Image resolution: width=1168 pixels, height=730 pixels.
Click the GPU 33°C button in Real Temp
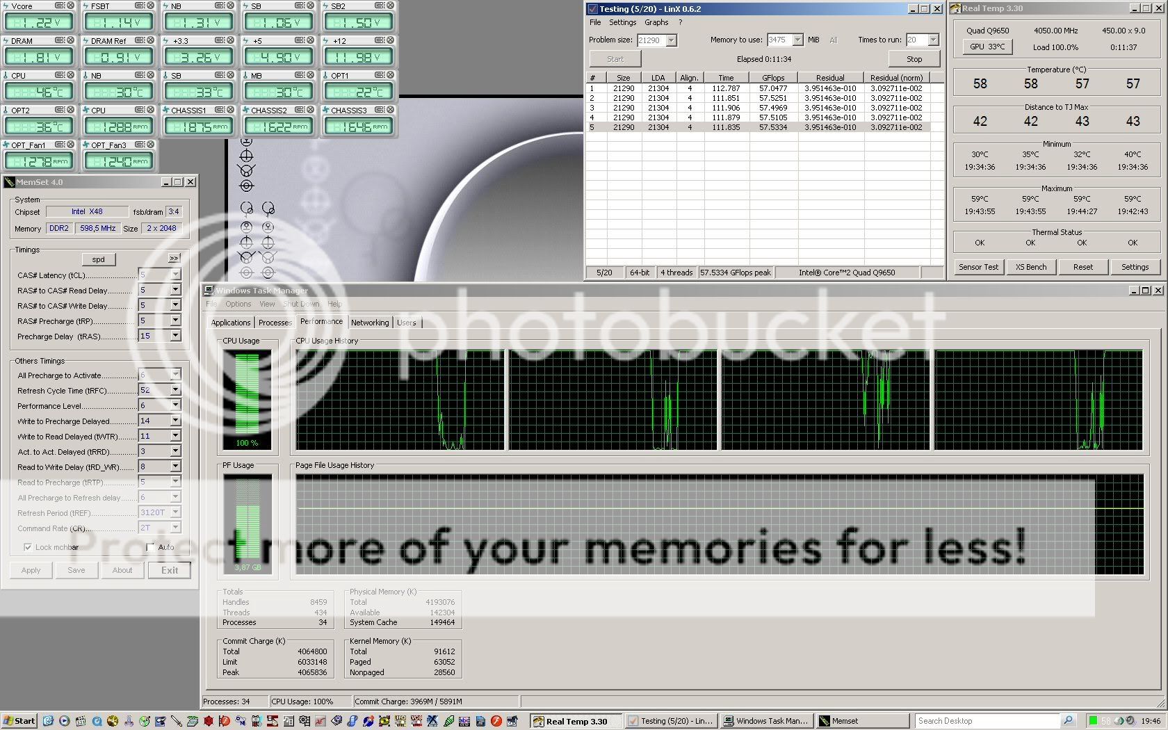(x=987, y=47)
